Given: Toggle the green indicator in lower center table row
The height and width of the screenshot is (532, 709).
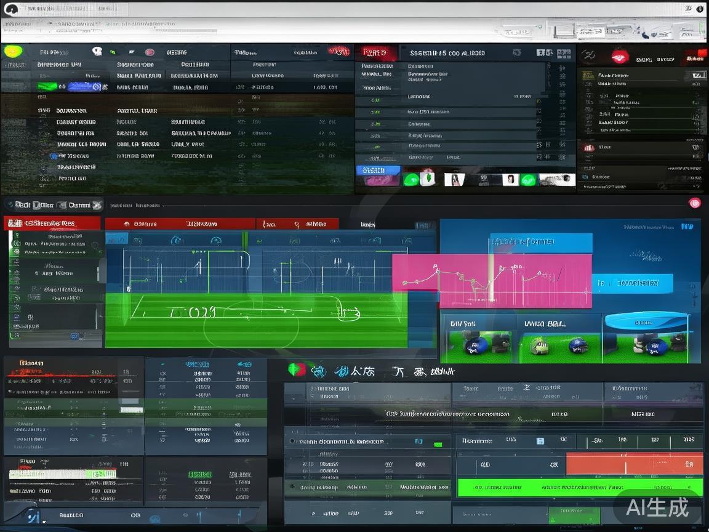Looking at the screenshot, I should pyautogui.click(x=439, y=443).
